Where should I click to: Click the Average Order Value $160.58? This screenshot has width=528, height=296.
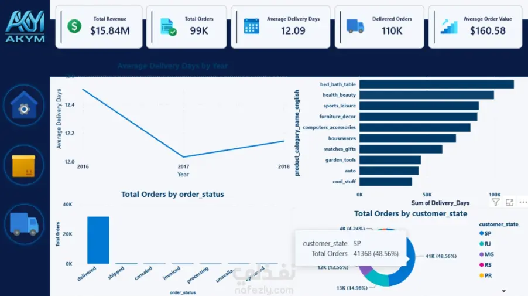coord(488,30)
